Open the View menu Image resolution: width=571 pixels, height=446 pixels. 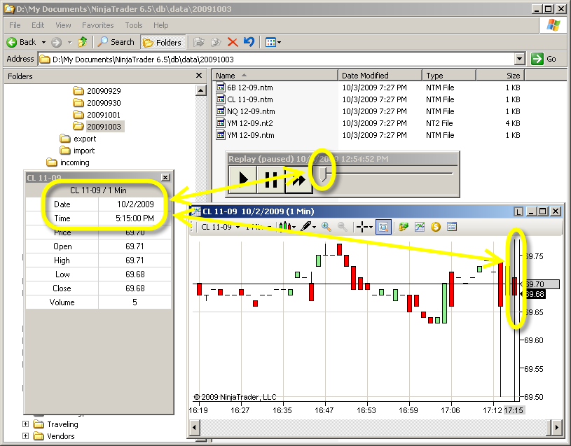[63, 25]
